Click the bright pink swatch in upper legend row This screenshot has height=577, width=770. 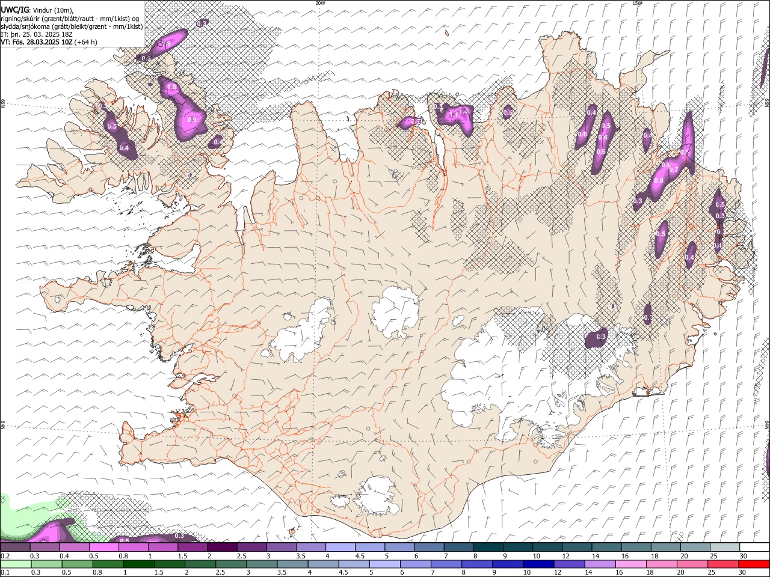click(x=104, y=547)
